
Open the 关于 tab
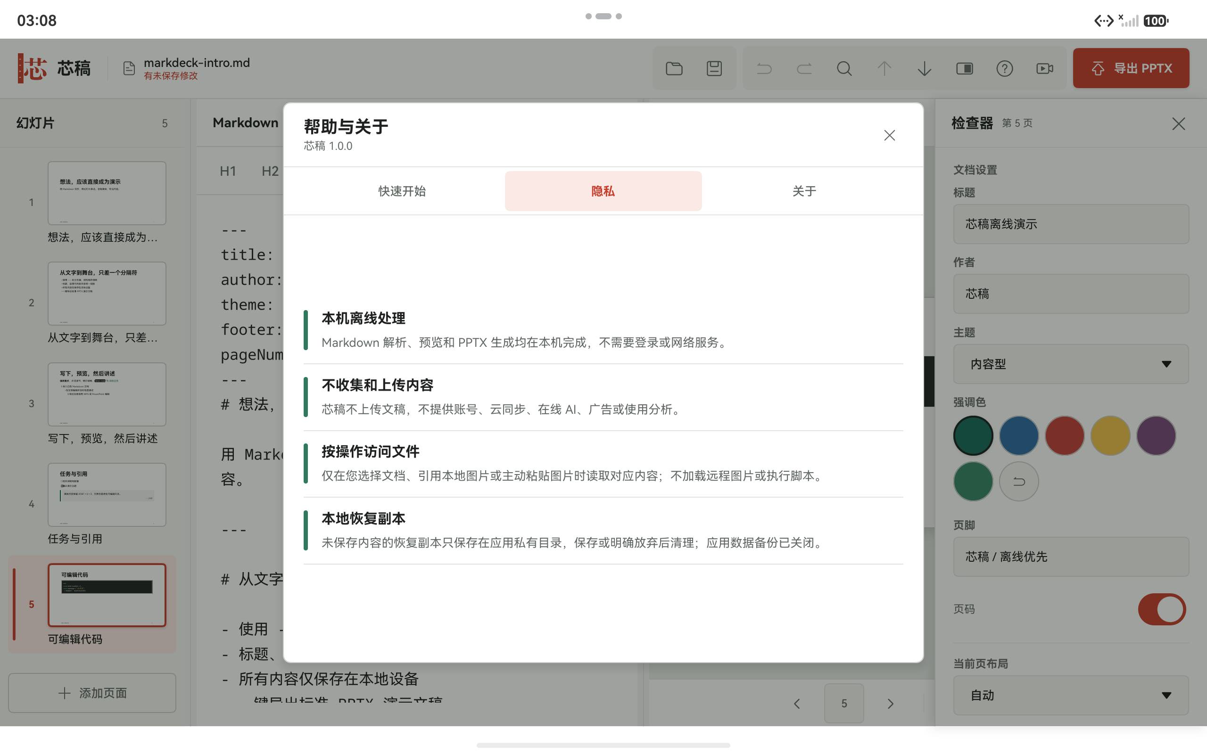tap(804, 191)
